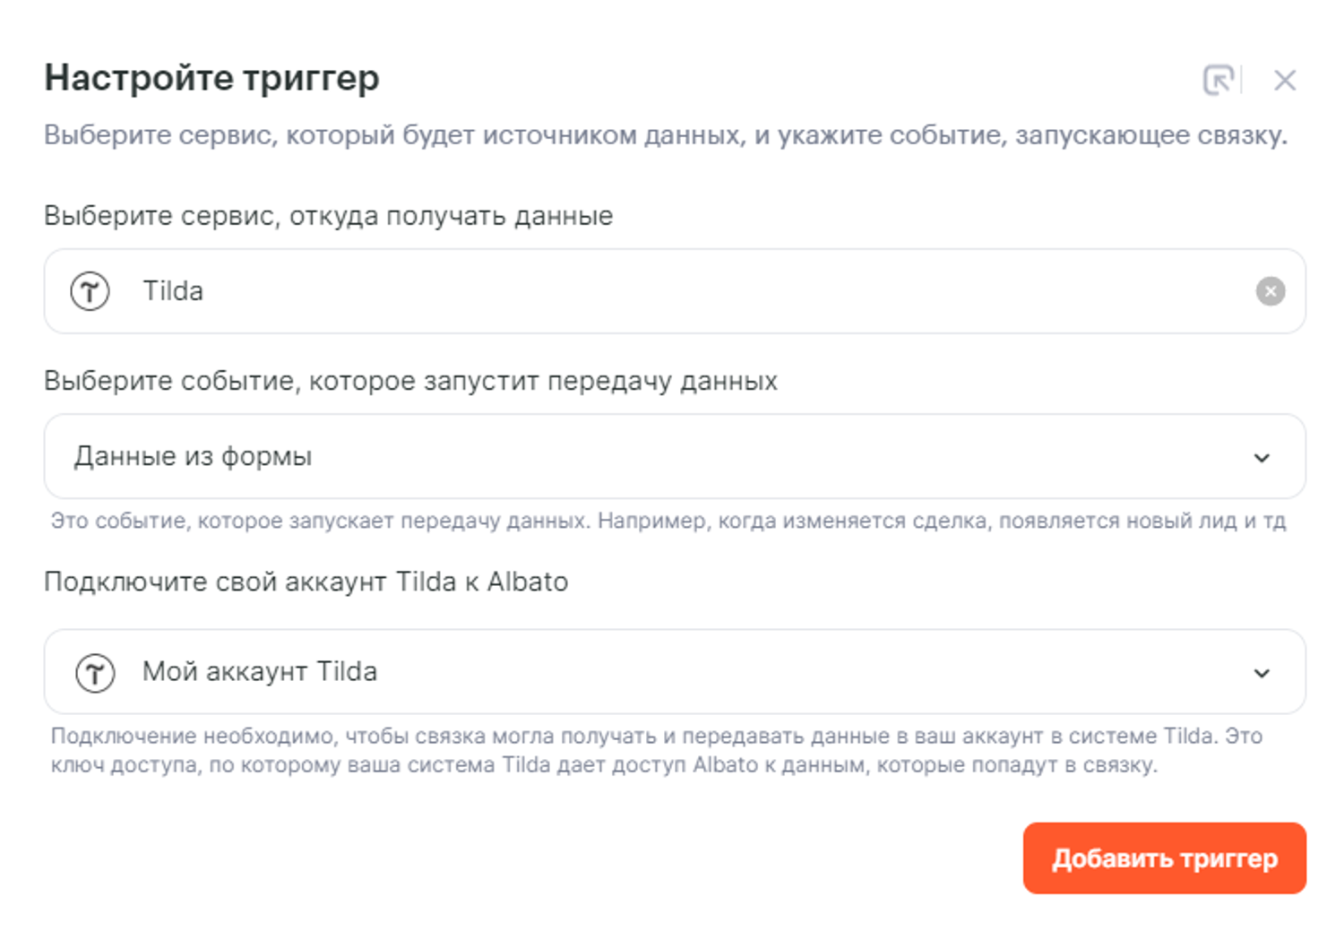
Task: Click the "Настройте триггер" heading
Action: click(x=212, y=78)
